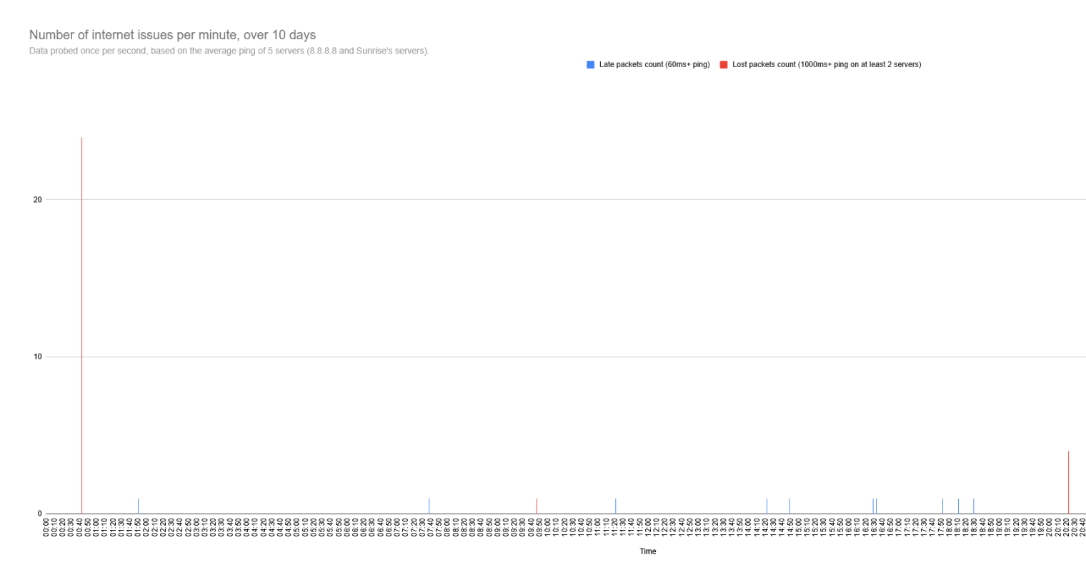This screenshot has height=585, width=1086.
Task: Click the 'Time' x-axis title
Action: point(647,551)
